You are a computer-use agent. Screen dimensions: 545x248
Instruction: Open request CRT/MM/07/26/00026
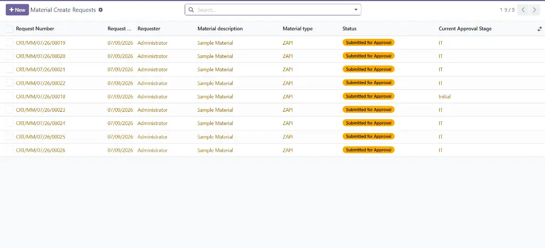point(40,151)
